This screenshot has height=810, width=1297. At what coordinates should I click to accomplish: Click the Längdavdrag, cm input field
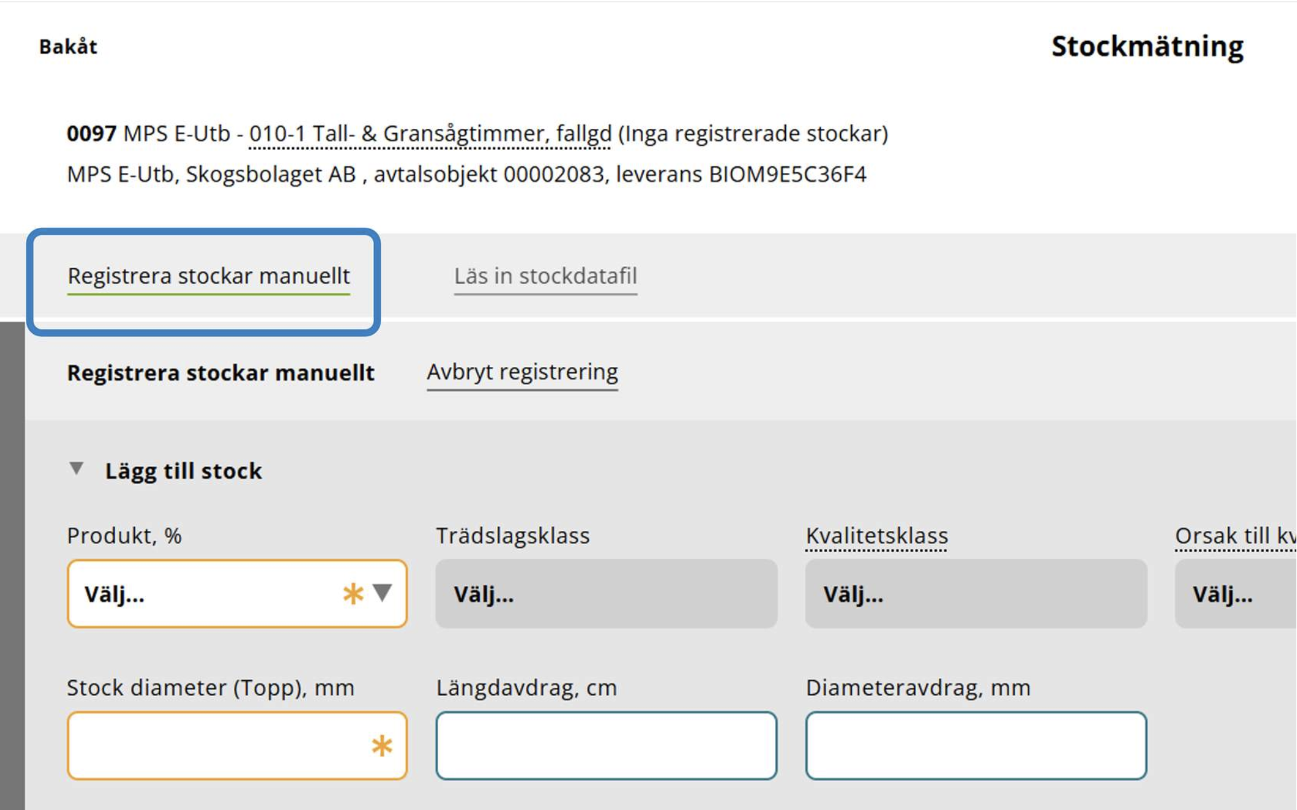click(606, 746)
